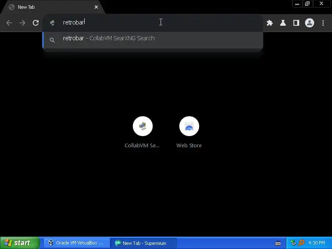Screen dimensions: 332x249
Task: Minimize the Supermium window
Action: [x=297, y=4]
